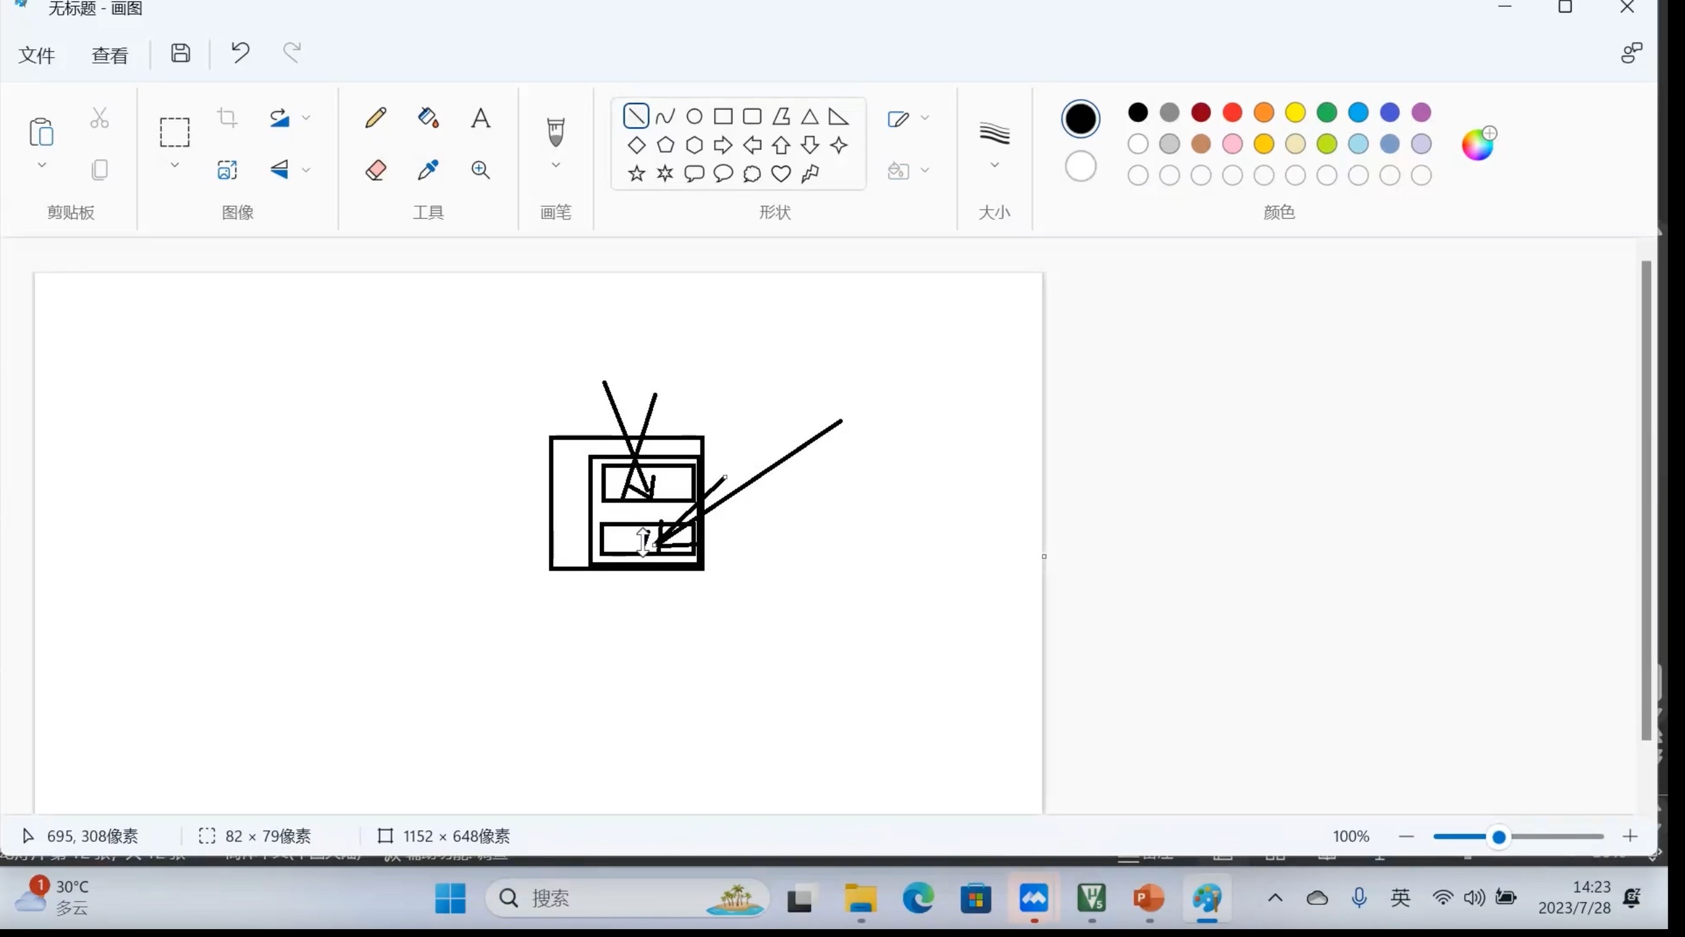This screenshot has height=937, width=1685.
Task: Select the Right arrow shape
Action: click(723, 145)
